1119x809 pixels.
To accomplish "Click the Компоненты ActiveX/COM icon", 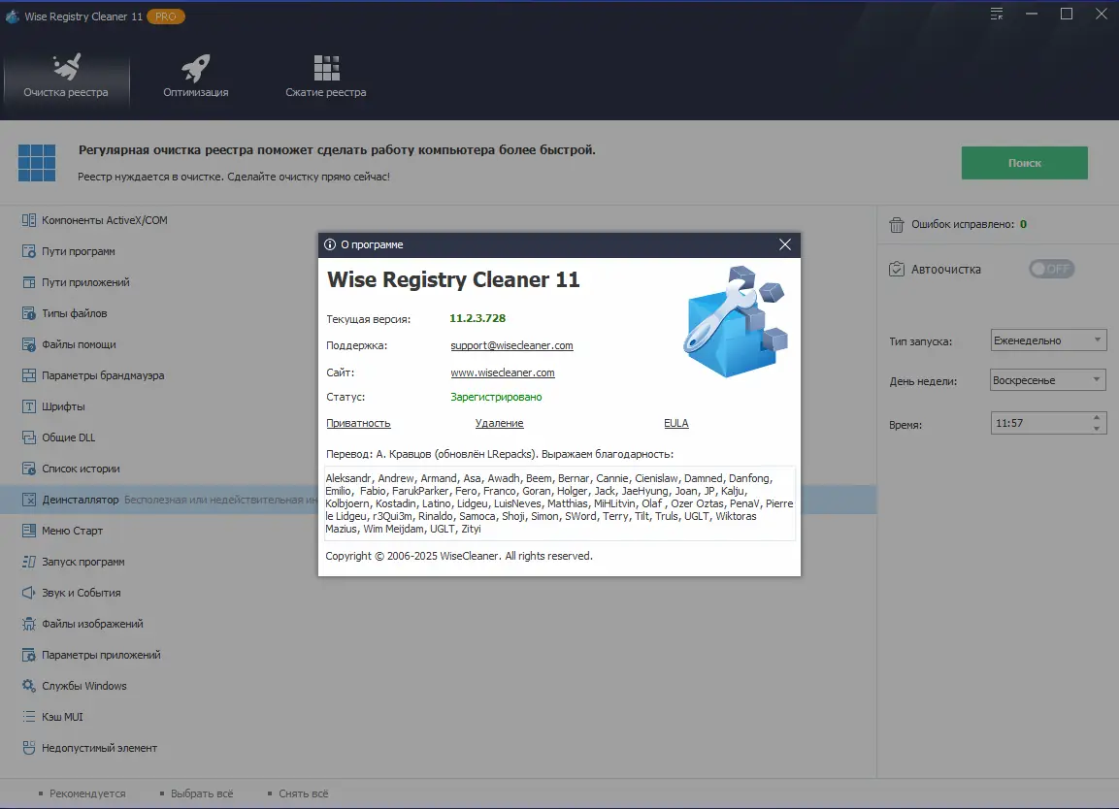I will (28, 220).
